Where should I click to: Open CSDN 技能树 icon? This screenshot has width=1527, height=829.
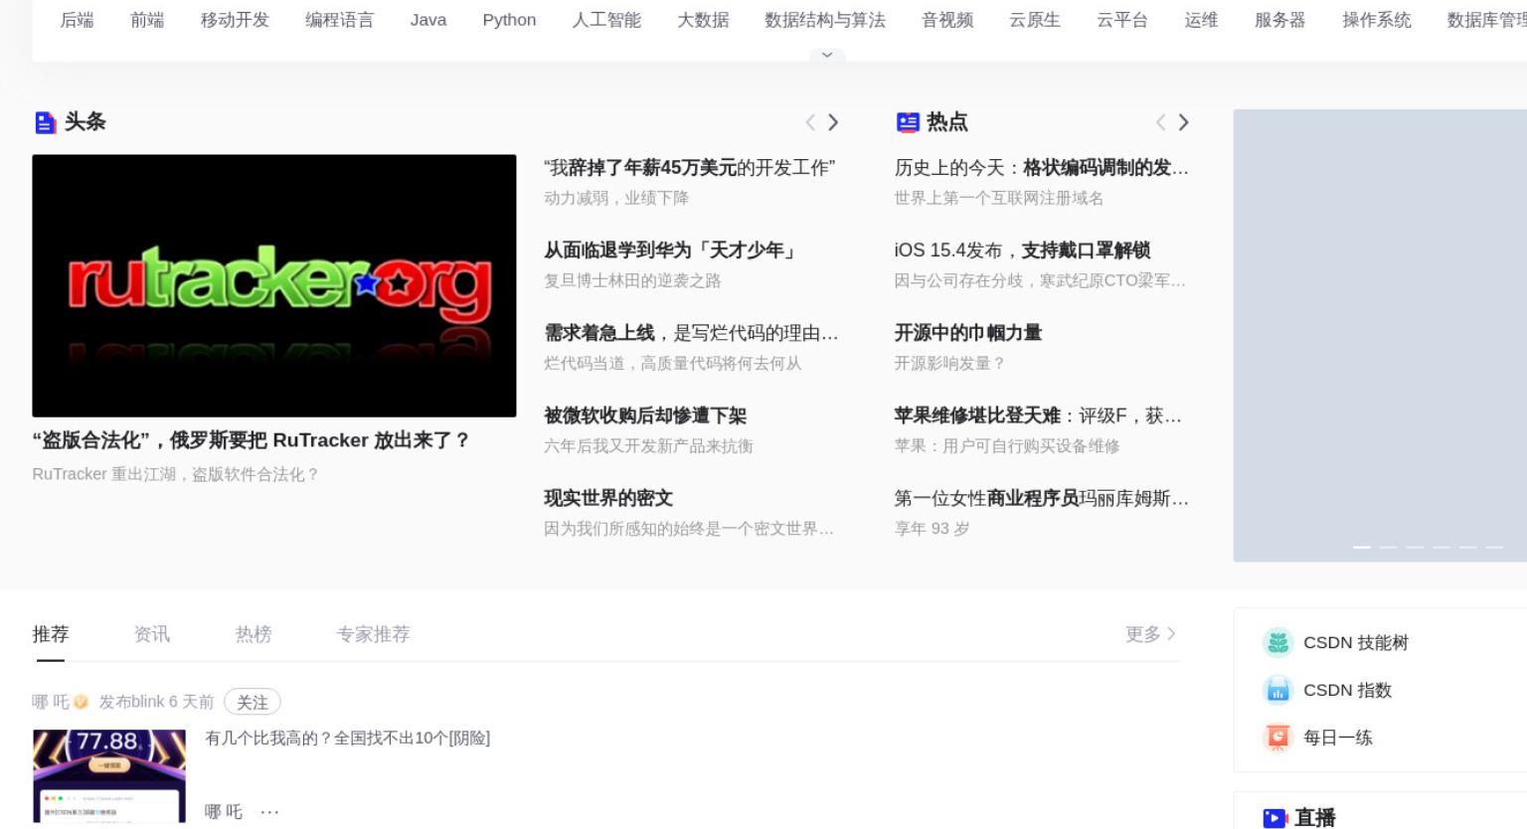[x=1277, y=642]
